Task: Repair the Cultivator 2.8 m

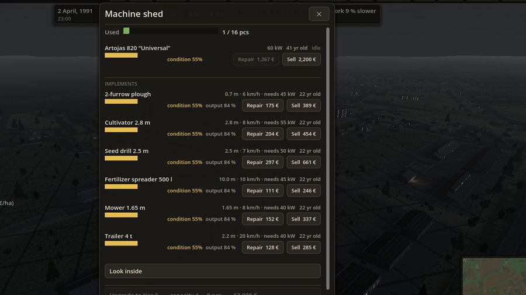Action: pos(262,134)
